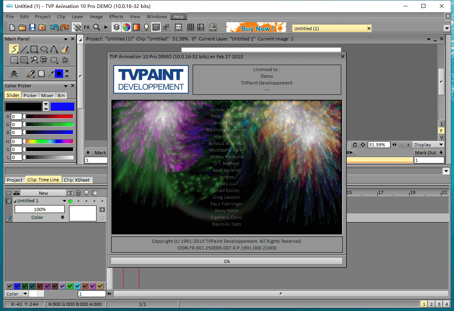Pick a color with the eyedropper tool

[x=51, y=73]
